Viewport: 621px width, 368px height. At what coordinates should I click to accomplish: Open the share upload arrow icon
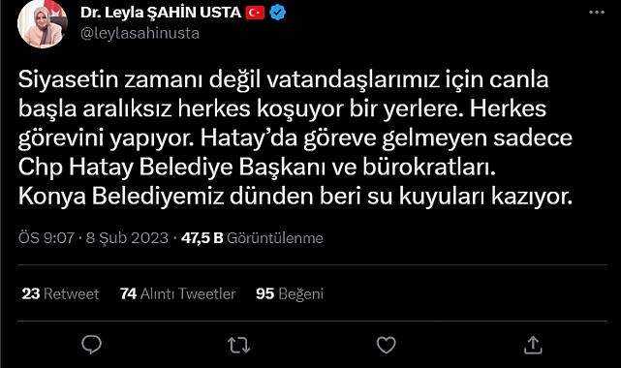533,345
